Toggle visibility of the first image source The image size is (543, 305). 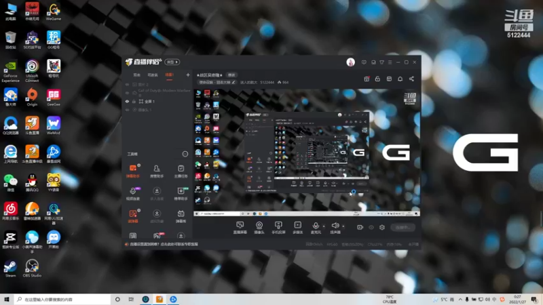click(x=127, y=84)
